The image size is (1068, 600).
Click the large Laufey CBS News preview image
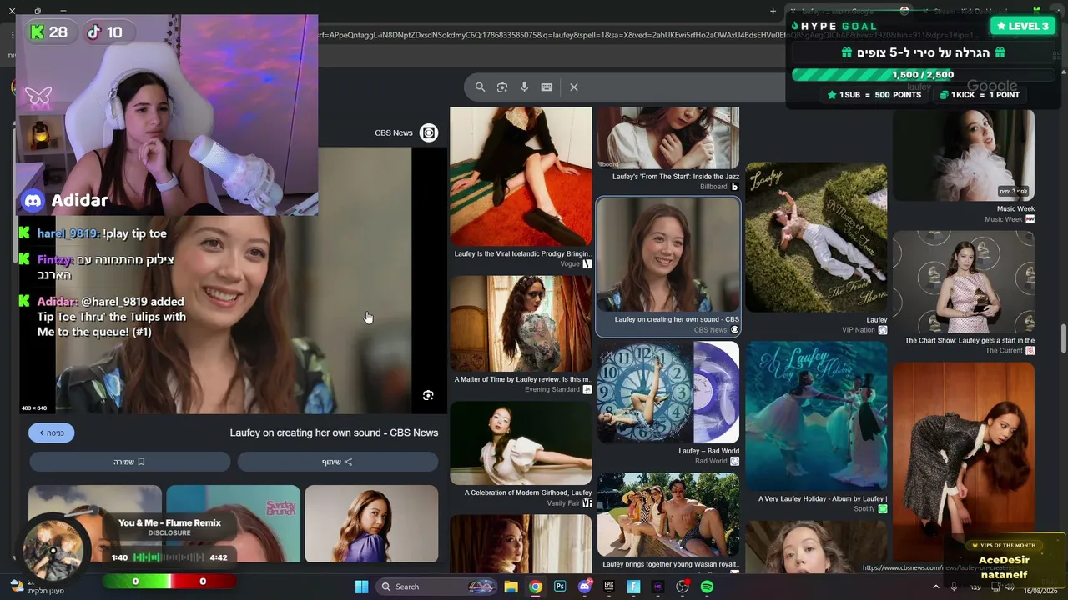pyautogui.click(x=234, y=280)
